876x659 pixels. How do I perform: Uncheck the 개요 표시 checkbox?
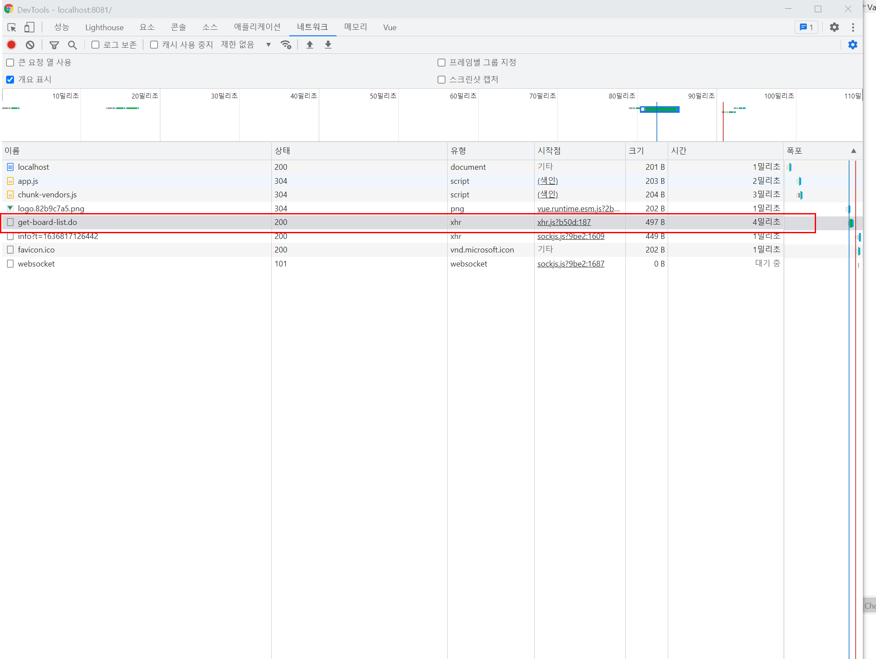coord(11,80)
